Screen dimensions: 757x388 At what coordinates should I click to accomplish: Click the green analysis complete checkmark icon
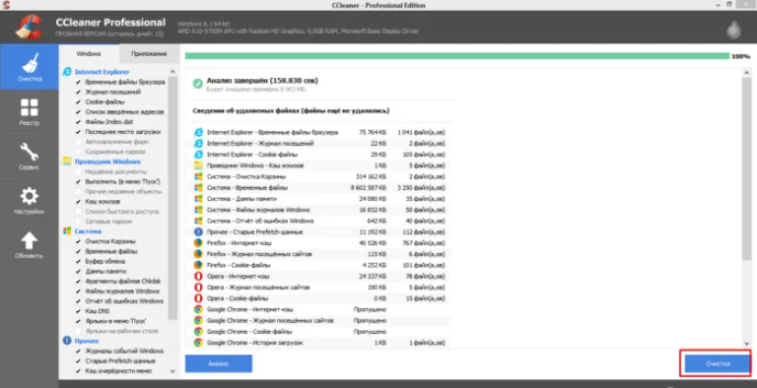tap(197, 84)
